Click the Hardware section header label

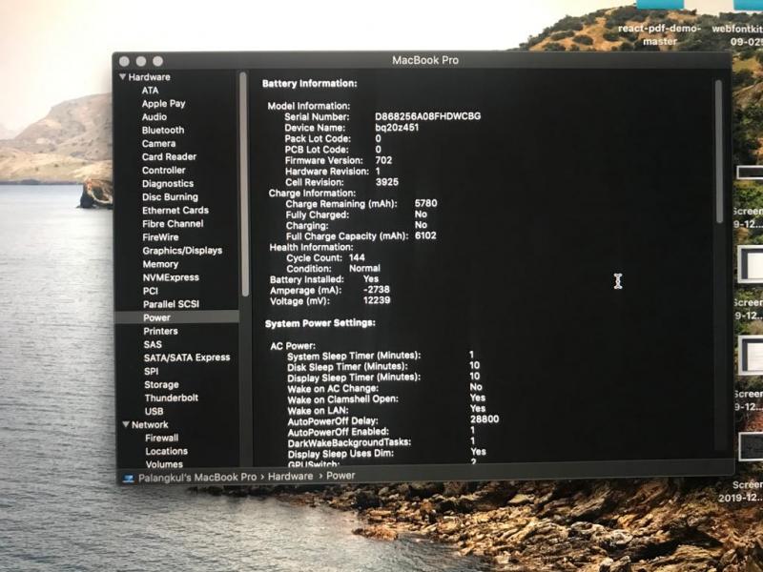149,77
